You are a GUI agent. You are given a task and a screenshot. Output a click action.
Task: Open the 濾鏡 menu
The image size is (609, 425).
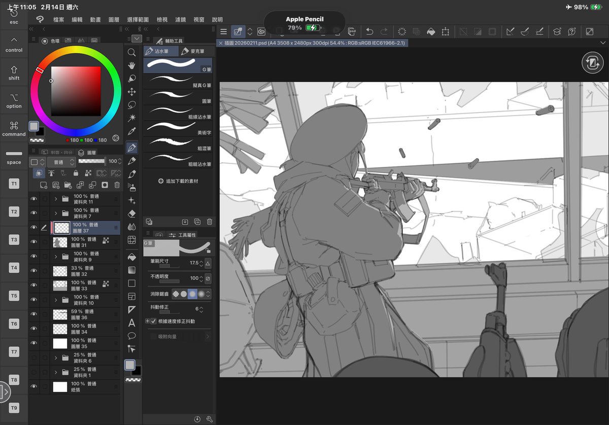(180, 20)
